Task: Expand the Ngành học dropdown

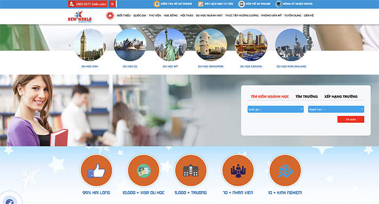Action: (x=336, y=109)
